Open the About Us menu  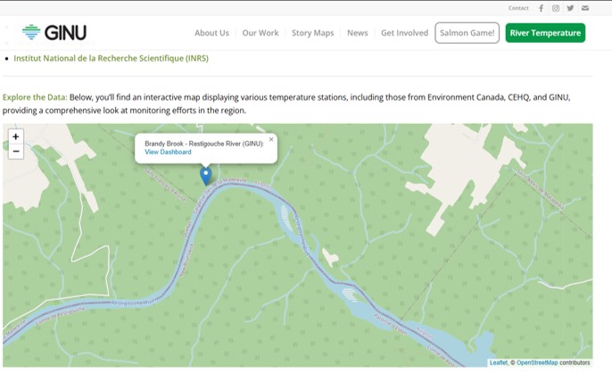[x=212, y=33]
